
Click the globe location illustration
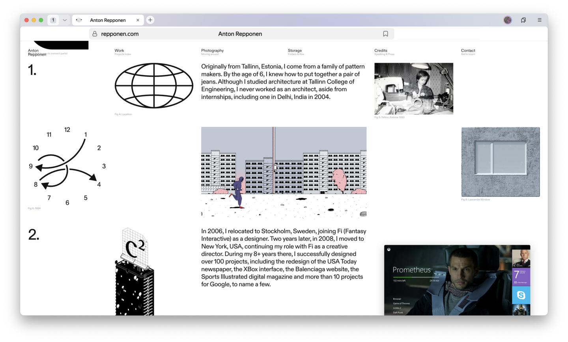click(x=154, y=85)
